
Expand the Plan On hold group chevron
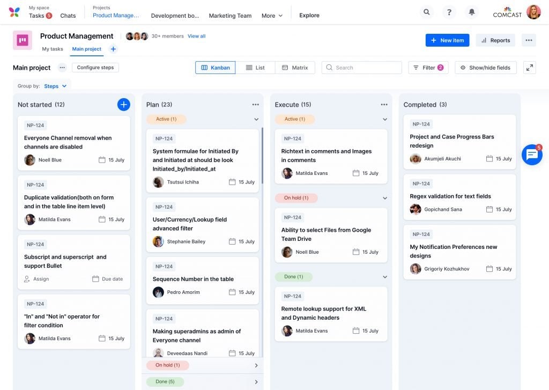[256, 365]
